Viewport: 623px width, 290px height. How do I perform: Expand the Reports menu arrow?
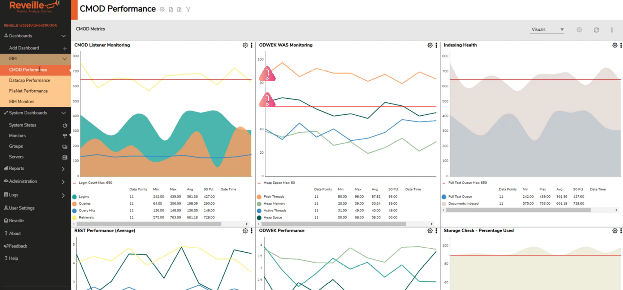pos(63,169)
